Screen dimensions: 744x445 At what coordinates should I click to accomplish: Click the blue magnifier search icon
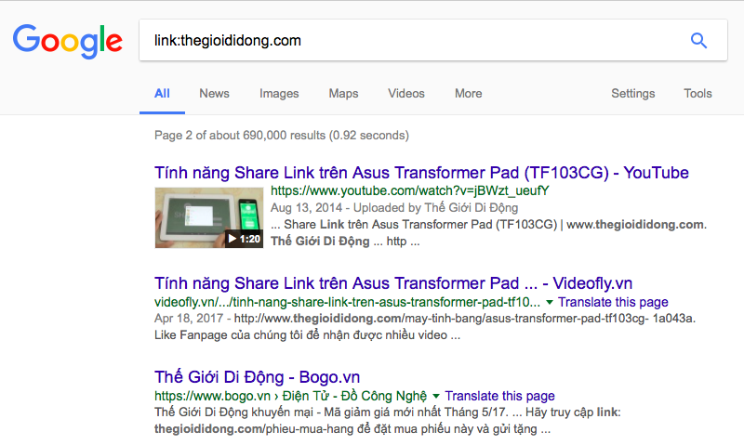[x=698, y=41]
